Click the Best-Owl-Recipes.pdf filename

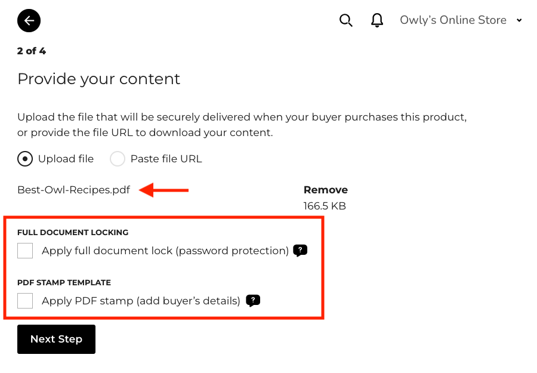click(x=73, y=190)
